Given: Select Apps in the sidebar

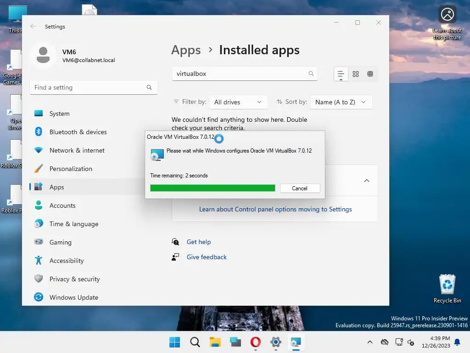Looking at the screenshot, I should (87, 187).
